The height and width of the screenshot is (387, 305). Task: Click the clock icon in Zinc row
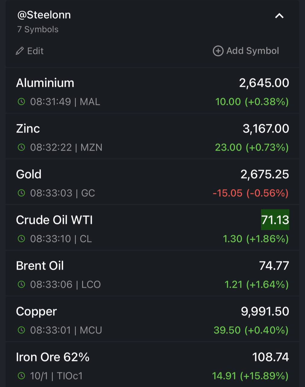click(21, 147)
